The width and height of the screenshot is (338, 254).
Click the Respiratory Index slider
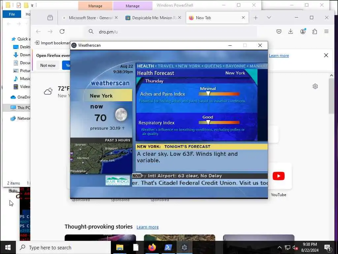coord(219,122)
